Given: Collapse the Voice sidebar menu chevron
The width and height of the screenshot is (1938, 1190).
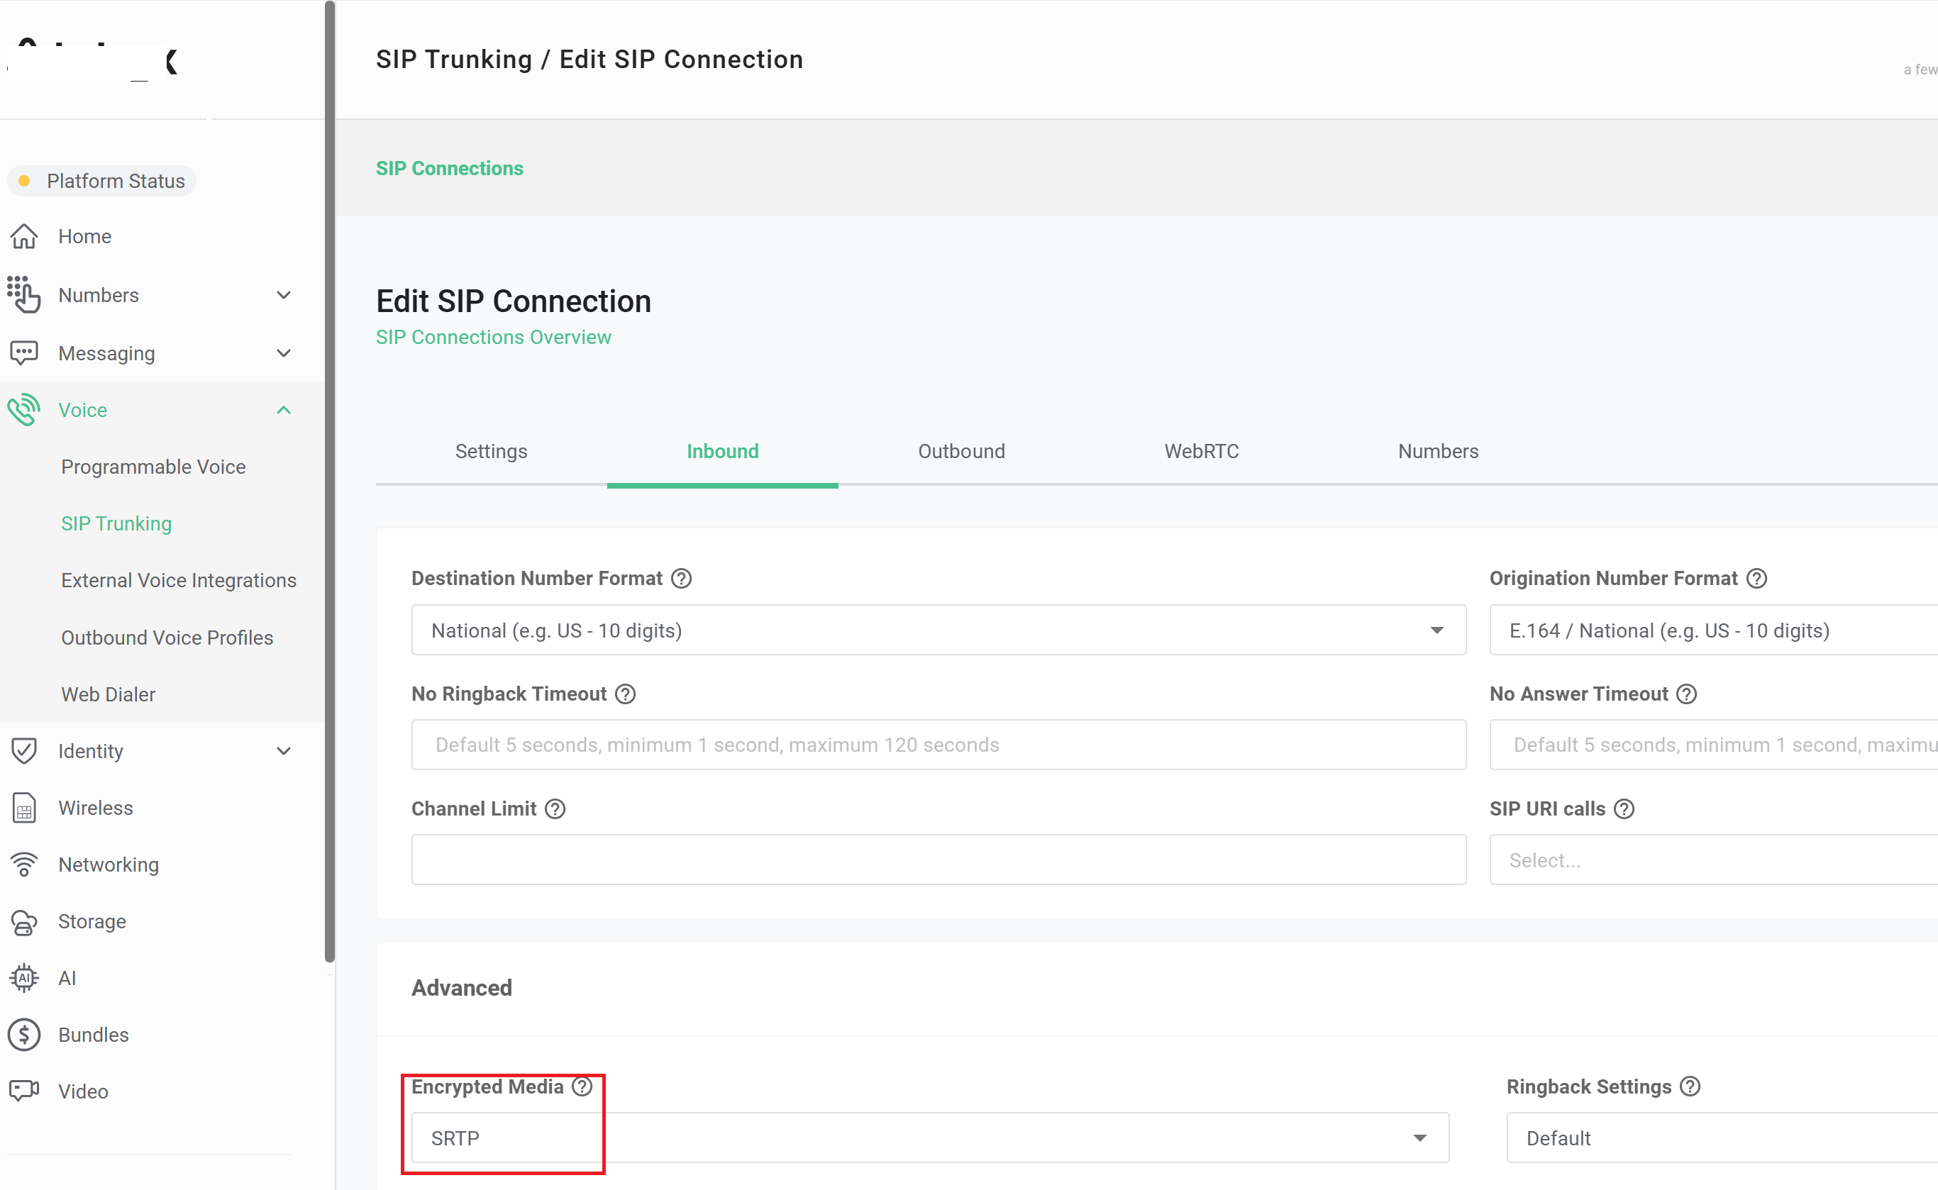Looking at the screenshot, I should (x=284, y=410).
